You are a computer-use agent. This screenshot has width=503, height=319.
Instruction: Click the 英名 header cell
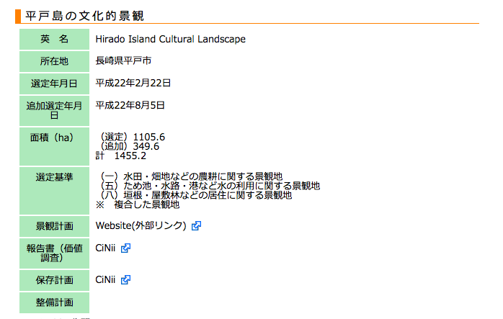[54, 39]
